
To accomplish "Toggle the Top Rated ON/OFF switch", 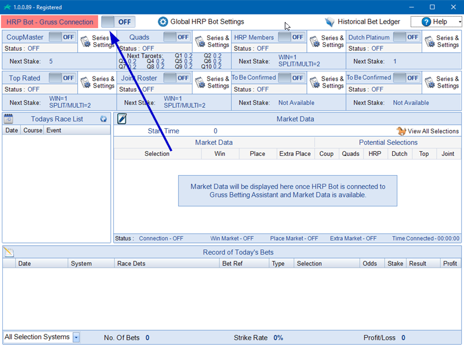I will tap(62, 78).
